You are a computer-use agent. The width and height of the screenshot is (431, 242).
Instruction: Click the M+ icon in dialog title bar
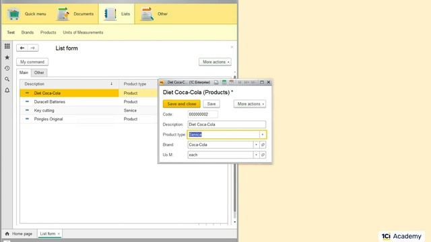246,82
